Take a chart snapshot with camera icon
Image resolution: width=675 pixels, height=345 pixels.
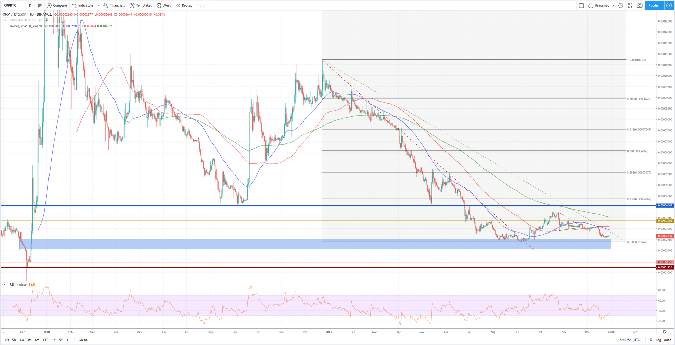[x=639, y=5]
